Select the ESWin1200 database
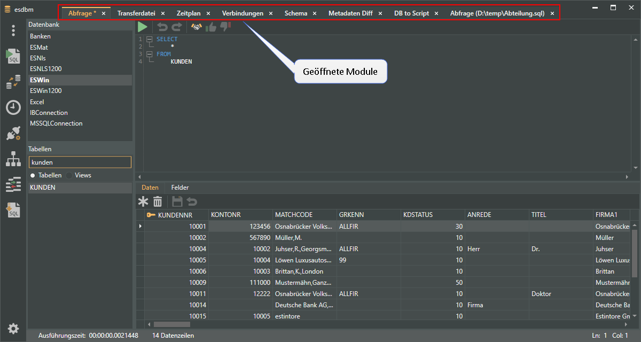This screenshot has width=641, height=342. coord(80,91)
